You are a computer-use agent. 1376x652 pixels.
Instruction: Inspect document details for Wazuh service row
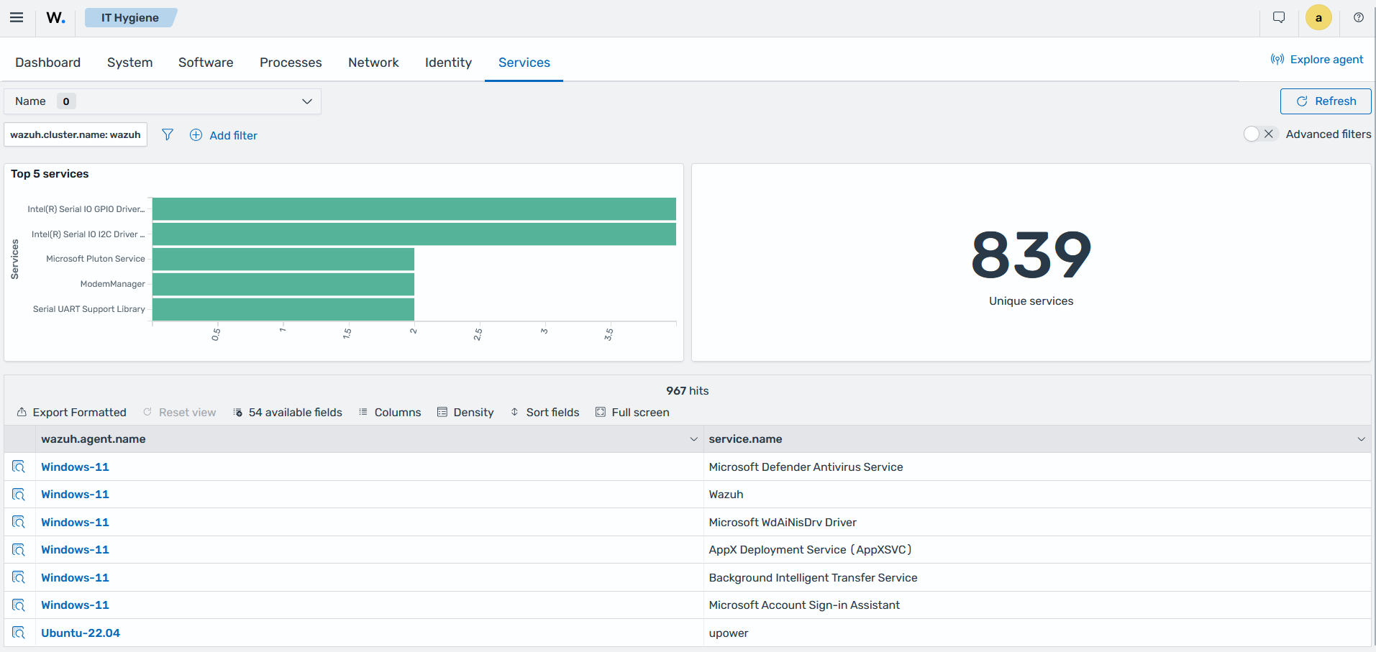click(x=19, y=495)
